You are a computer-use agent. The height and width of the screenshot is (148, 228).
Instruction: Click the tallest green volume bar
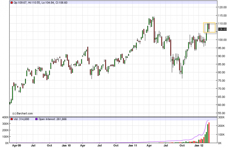tap(207, 134)
